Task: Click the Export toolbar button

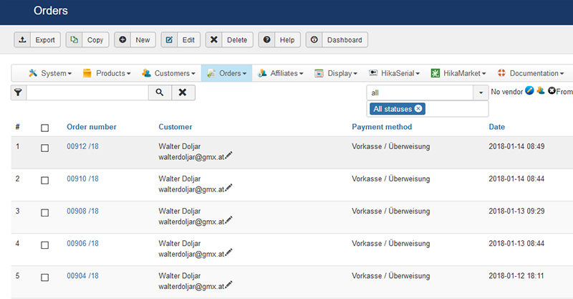Action: pyautogui.click(x=37, y=40)
